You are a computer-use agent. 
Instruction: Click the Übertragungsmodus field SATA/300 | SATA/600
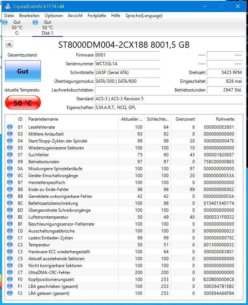(128, 81)
